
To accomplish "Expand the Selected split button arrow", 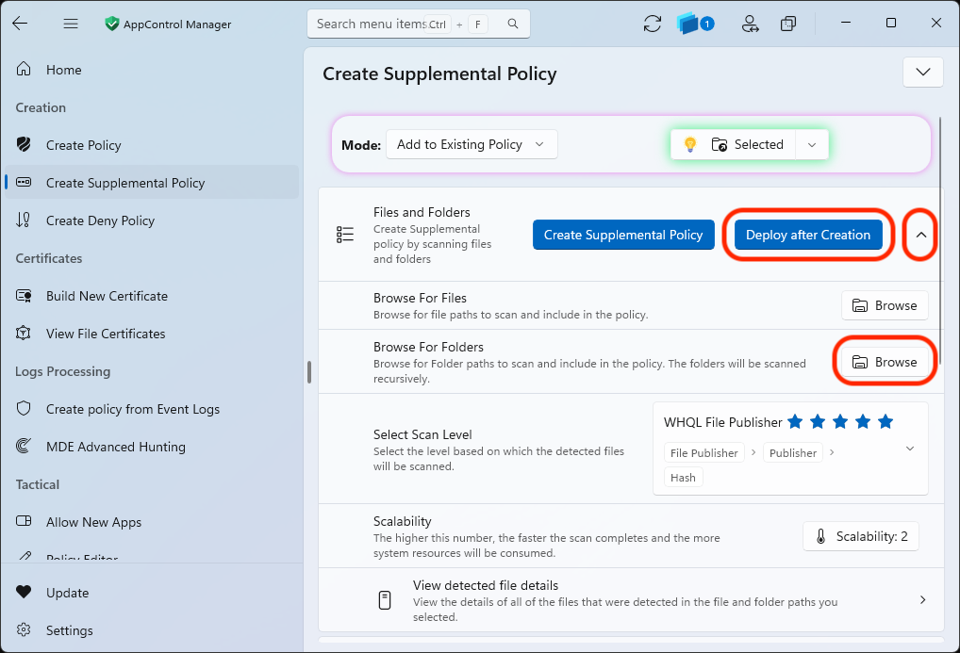I will [812, 145].
